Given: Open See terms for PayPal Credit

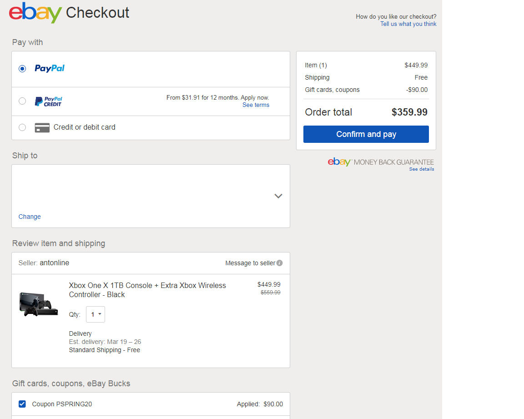Looking at the screenshot, I should (x=256, y=105).
